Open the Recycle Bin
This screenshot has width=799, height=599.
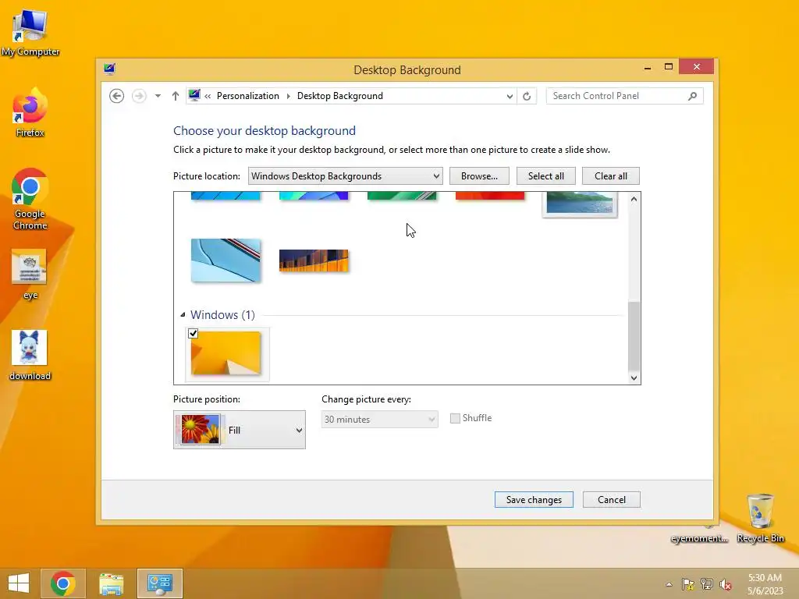760,518
